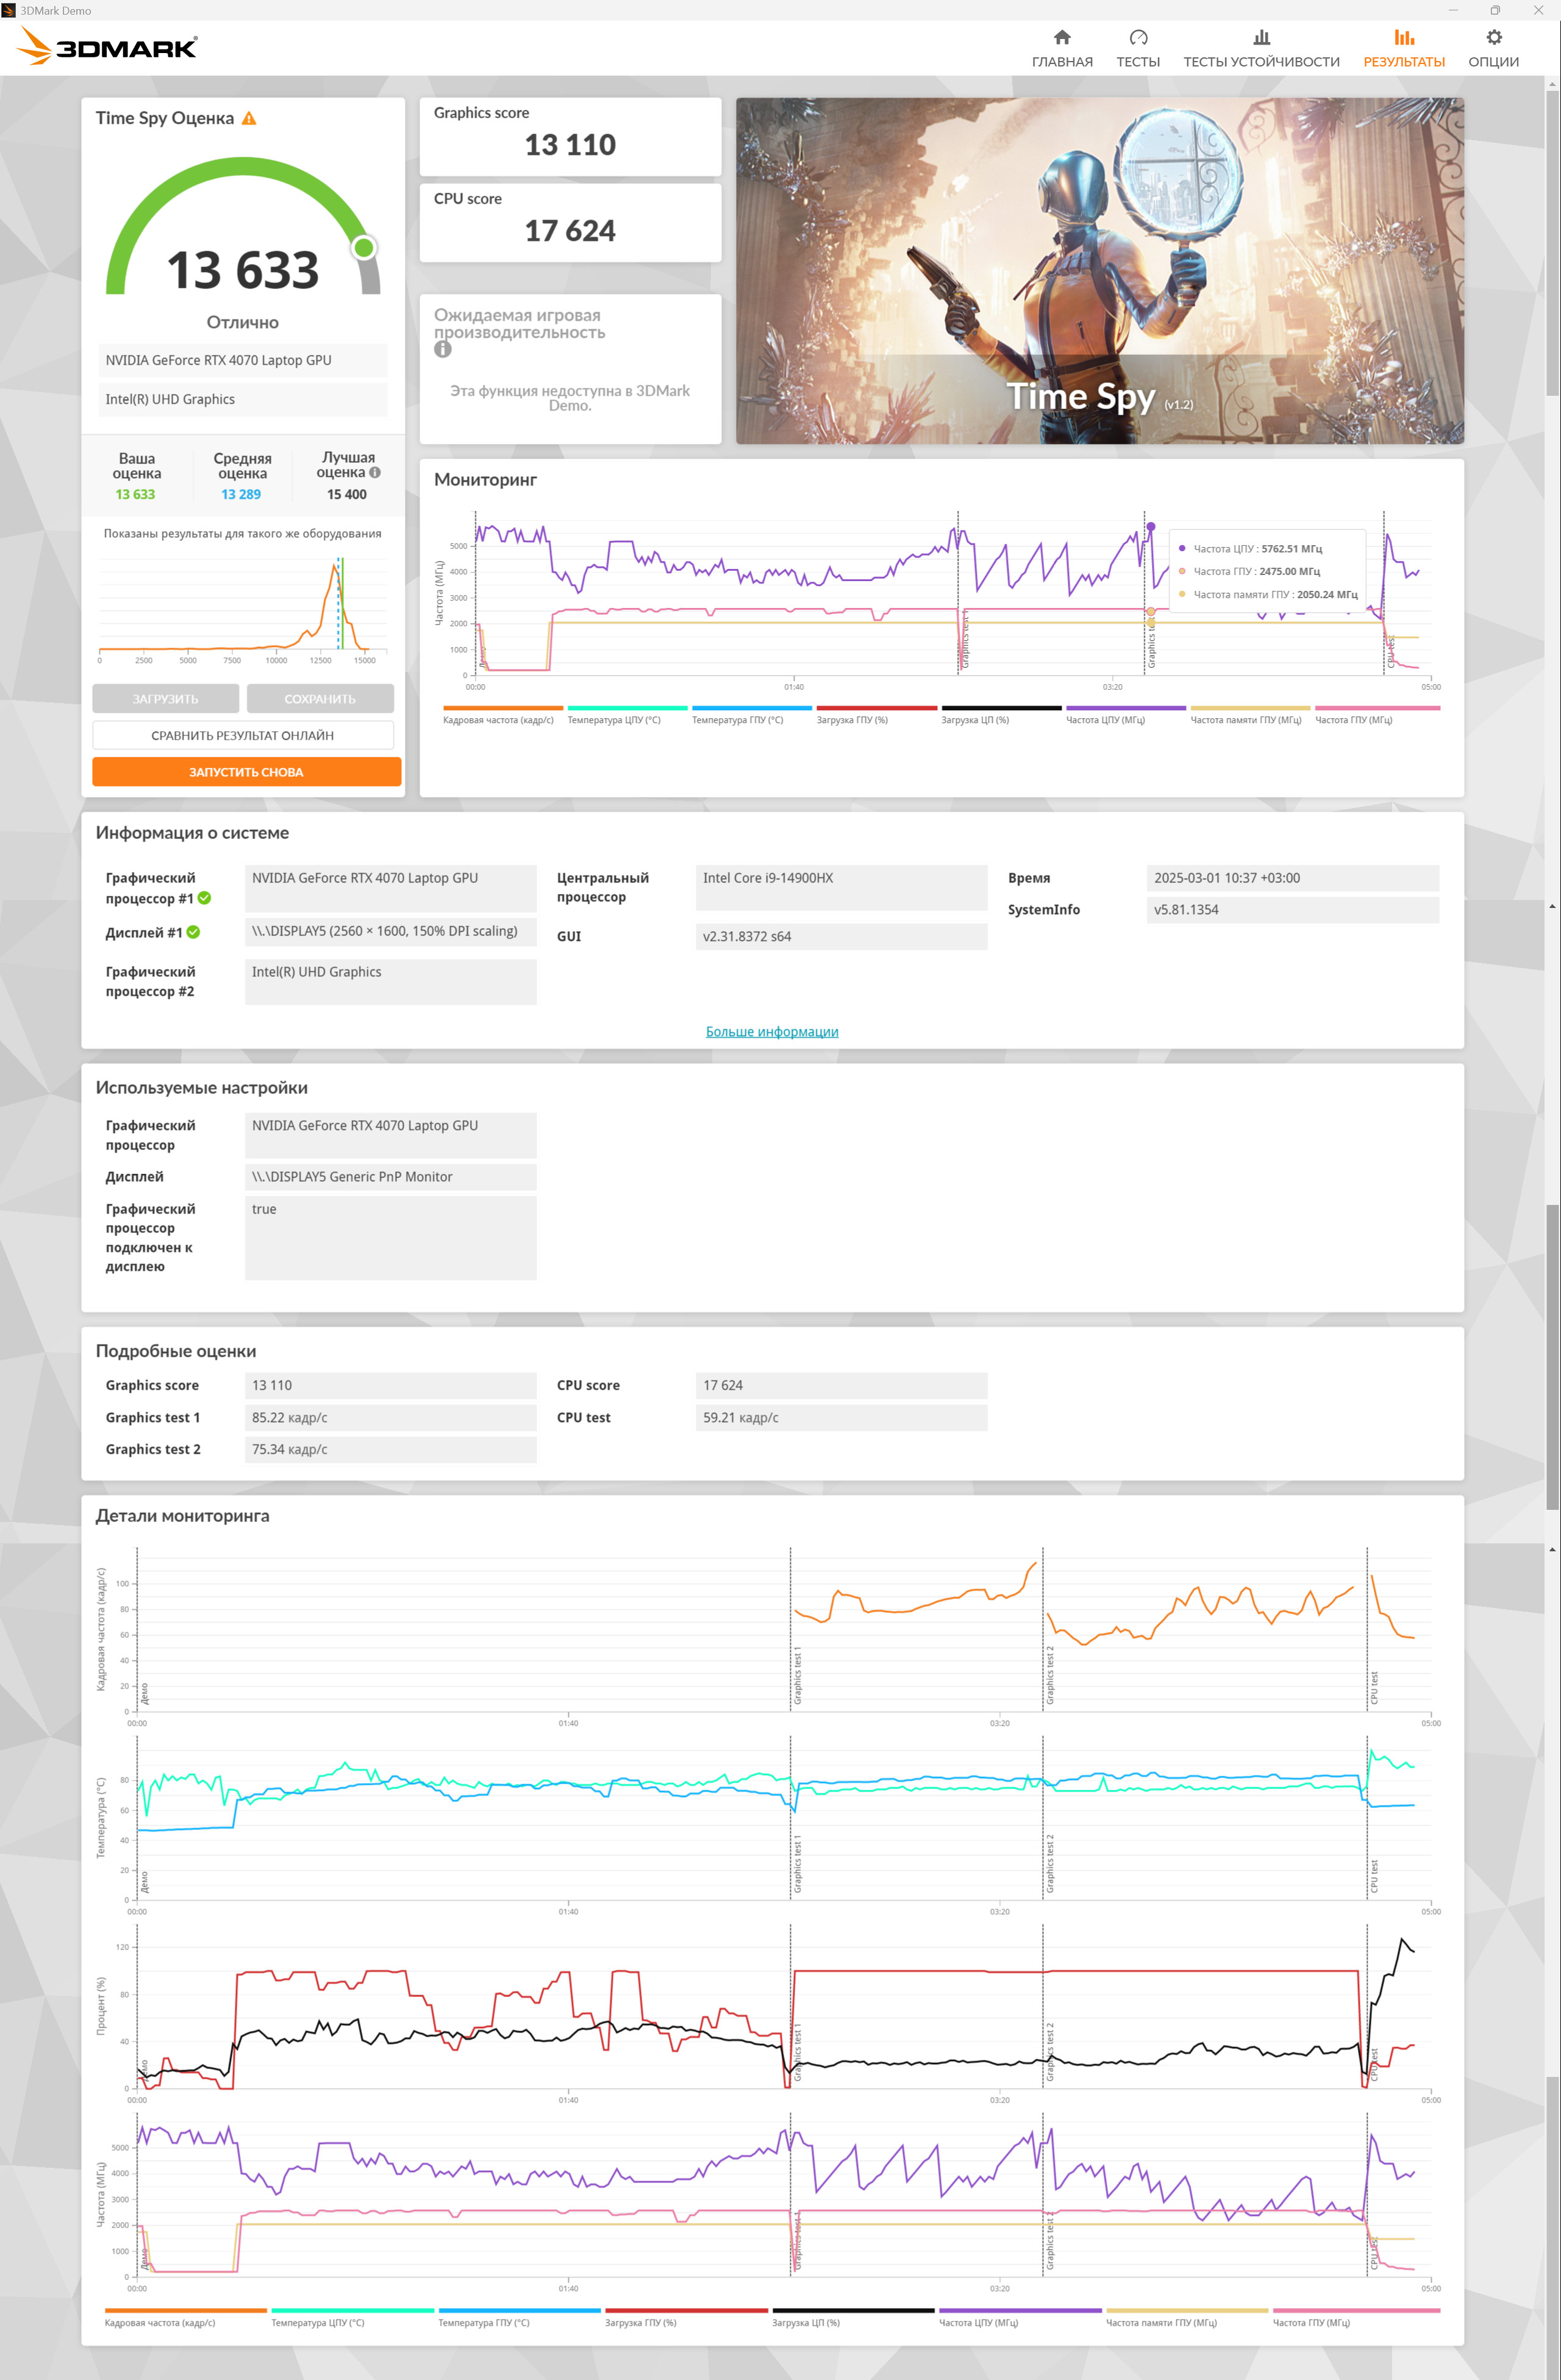Click the Time Spy benchmark image
Viewport: 1561px width, 2380px height.
pos(1099,271)
